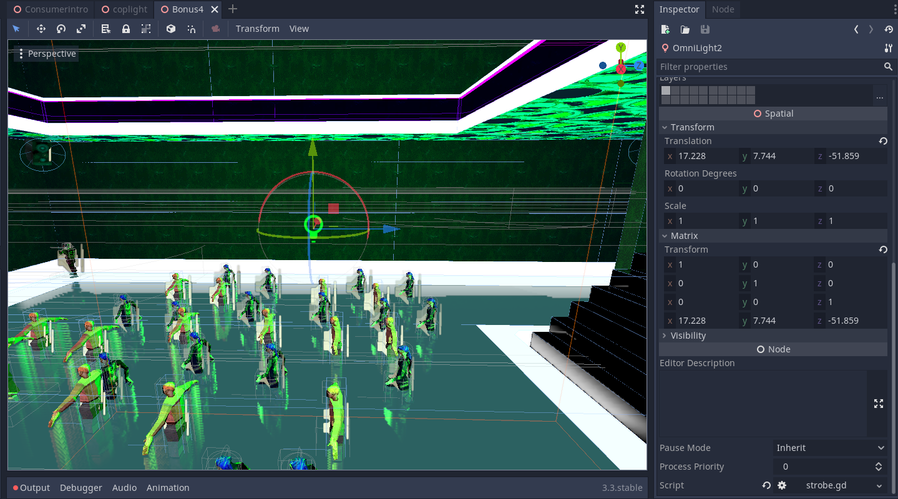Screen dimensions: 898x499
Task: Edit the Scale x field
Action: pyautogui.click(x=701, y=221)
